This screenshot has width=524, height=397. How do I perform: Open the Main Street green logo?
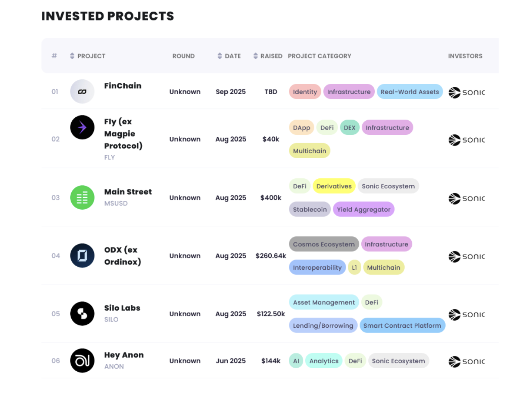click(x=82, y=197)
